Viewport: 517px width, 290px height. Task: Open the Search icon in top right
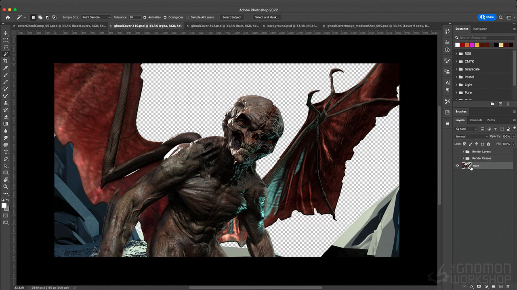(x=501, y=17)
